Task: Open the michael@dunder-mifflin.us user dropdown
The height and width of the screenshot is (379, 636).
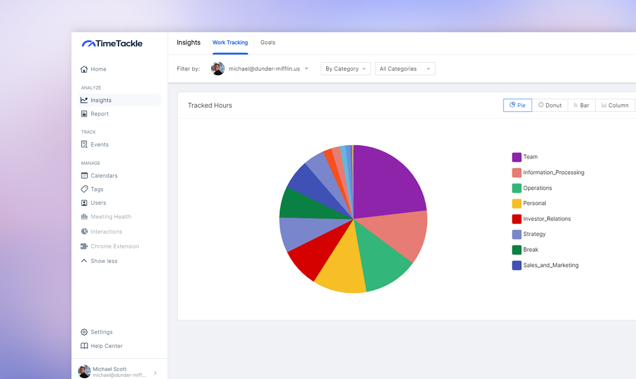Action: click(x=260, y=69)
